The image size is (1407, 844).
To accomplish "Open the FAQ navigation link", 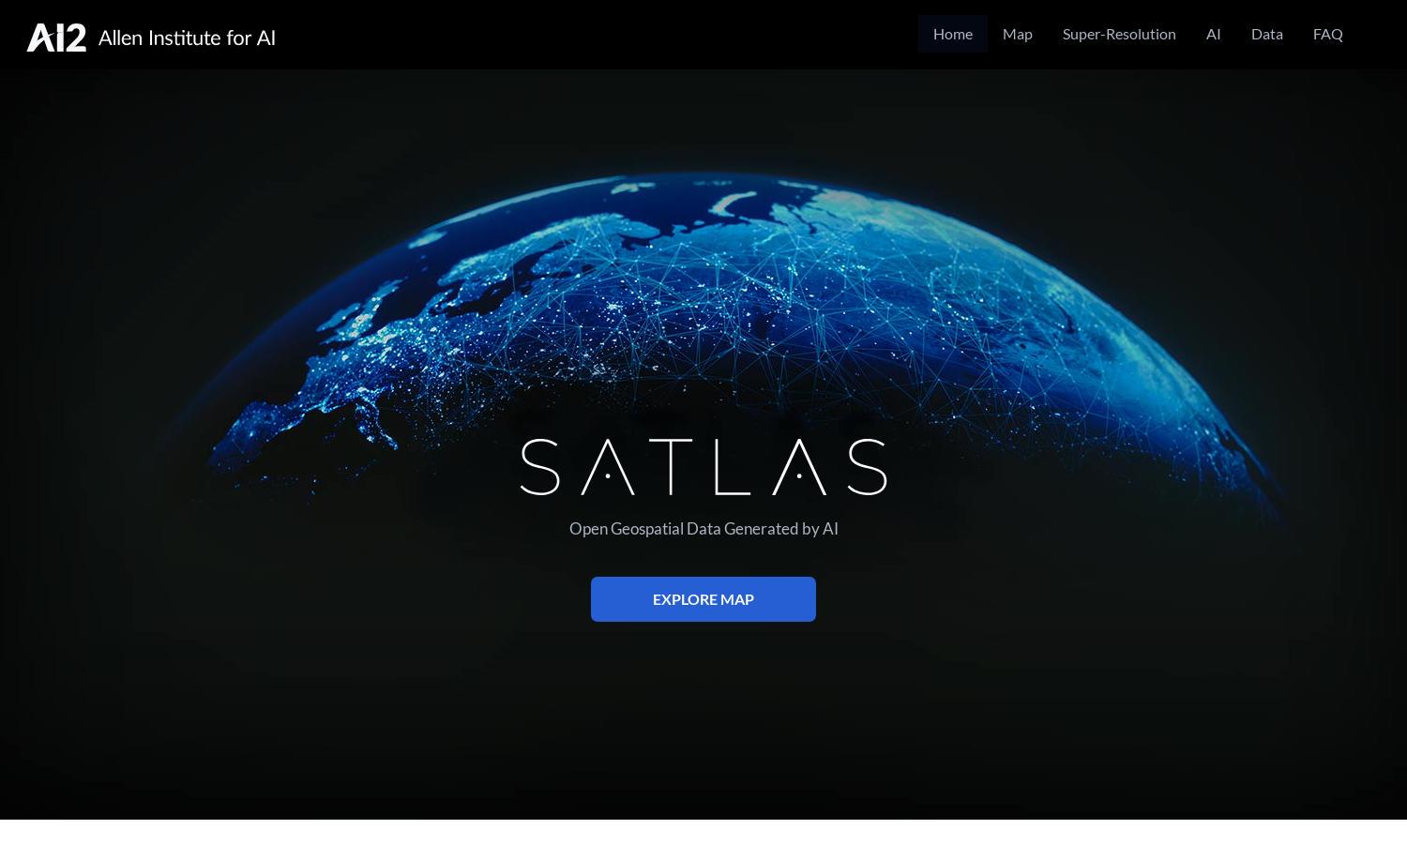I will (x=1327, y=34).
